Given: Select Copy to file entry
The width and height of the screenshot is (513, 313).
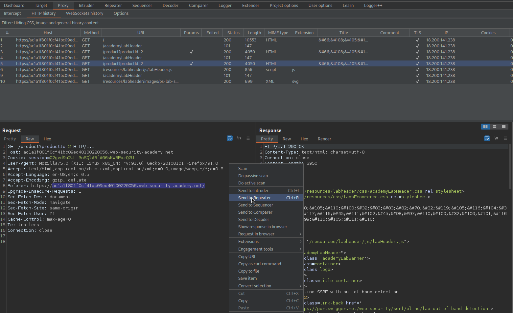Looking at the screenshot, I should point(266,271).
